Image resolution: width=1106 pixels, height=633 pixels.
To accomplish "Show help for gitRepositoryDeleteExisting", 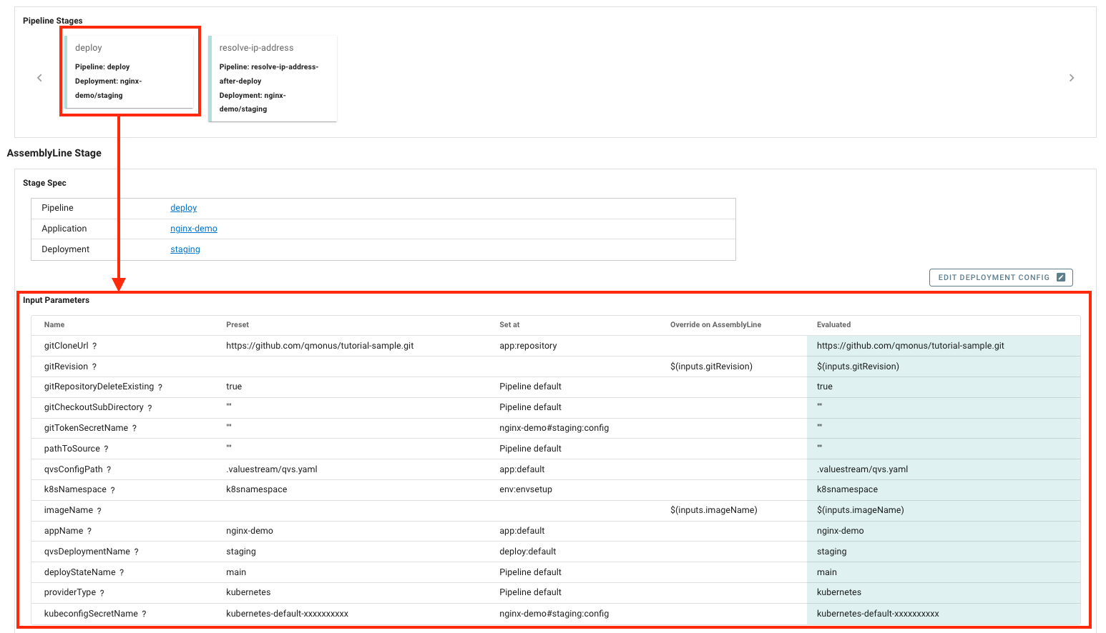I will 160,387.
